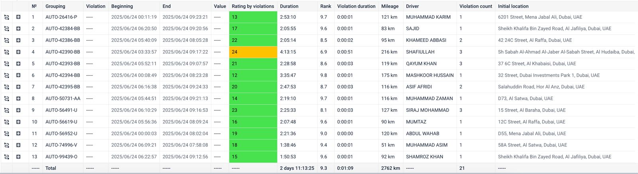Select driver name SHAFIULLAH cell
Screen dimensions: 638x174
tap(420, 52)
